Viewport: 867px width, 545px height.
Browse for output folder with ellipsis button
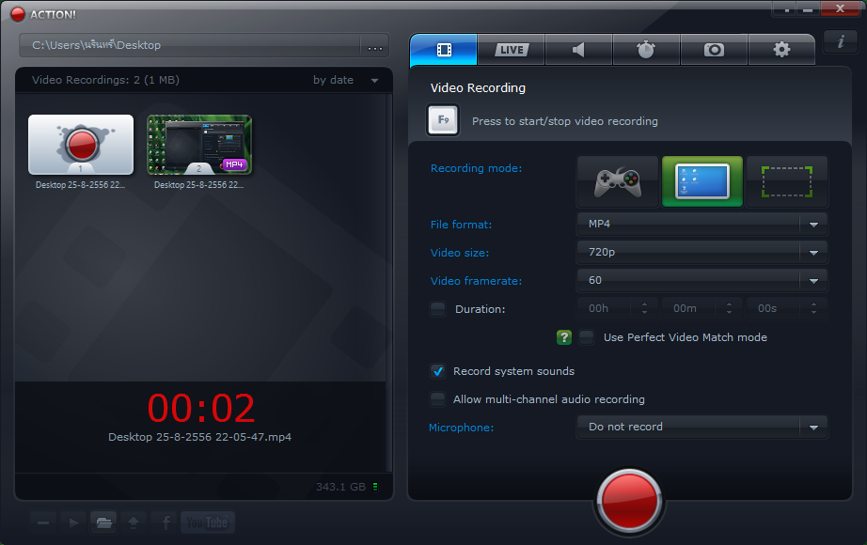pyautogui.click(x=375, y=46)
